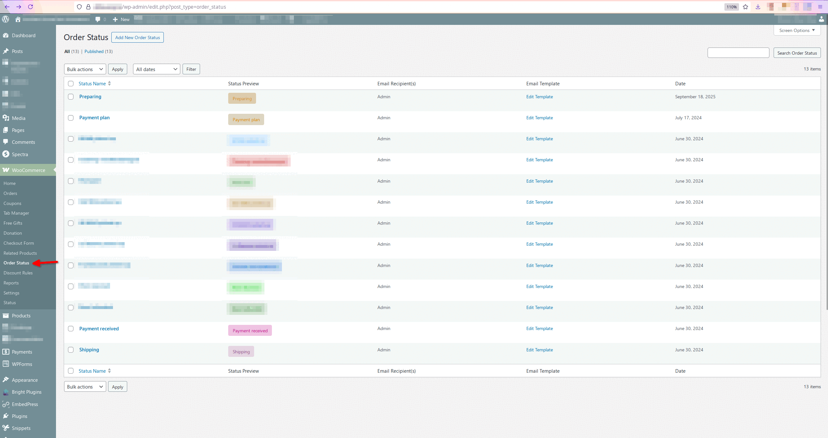Click the Appearance brush icon
Viewport: 828px width, 438px height.
pyautogui.click(x=6, y=380)
